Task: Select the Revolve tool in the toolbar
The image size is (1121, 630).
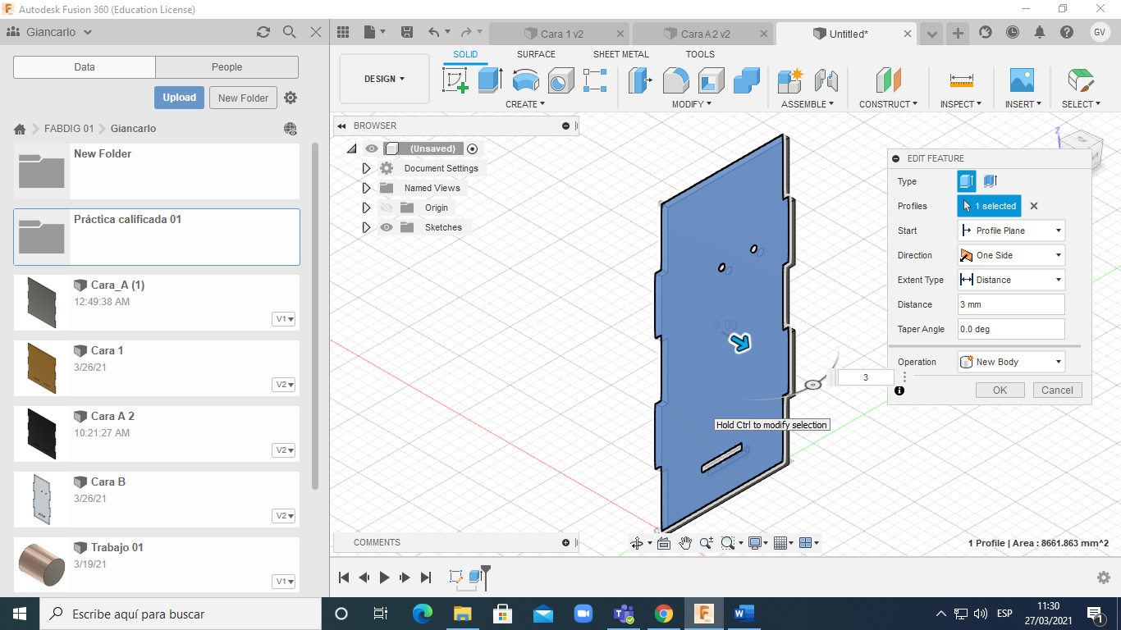Action: [x=525, y=80]
